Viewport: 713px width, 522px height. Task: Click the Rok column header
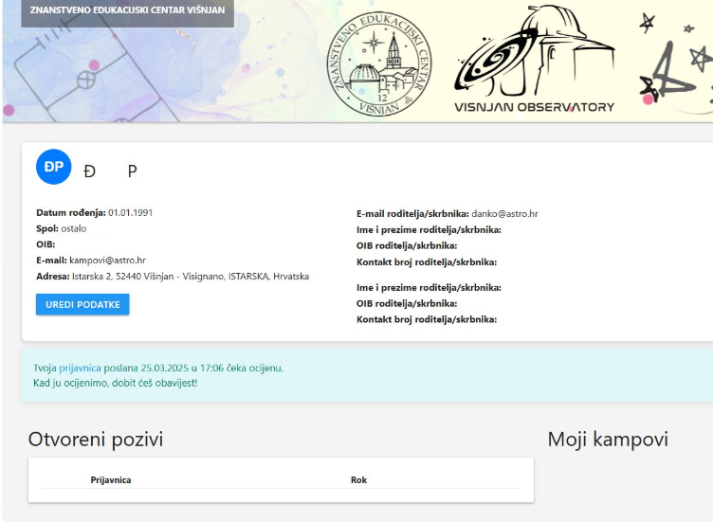pos(358,480)
